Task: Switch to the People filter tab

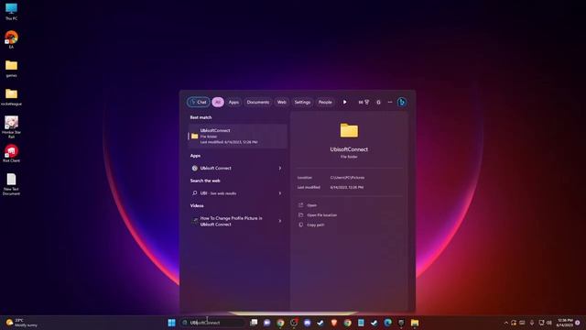Action: 325,102
